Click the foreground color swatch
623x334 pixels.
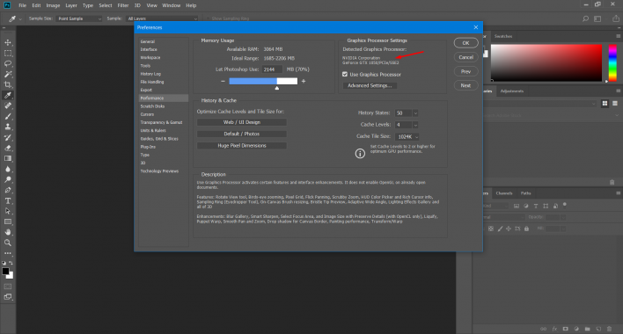coord(5,272)
